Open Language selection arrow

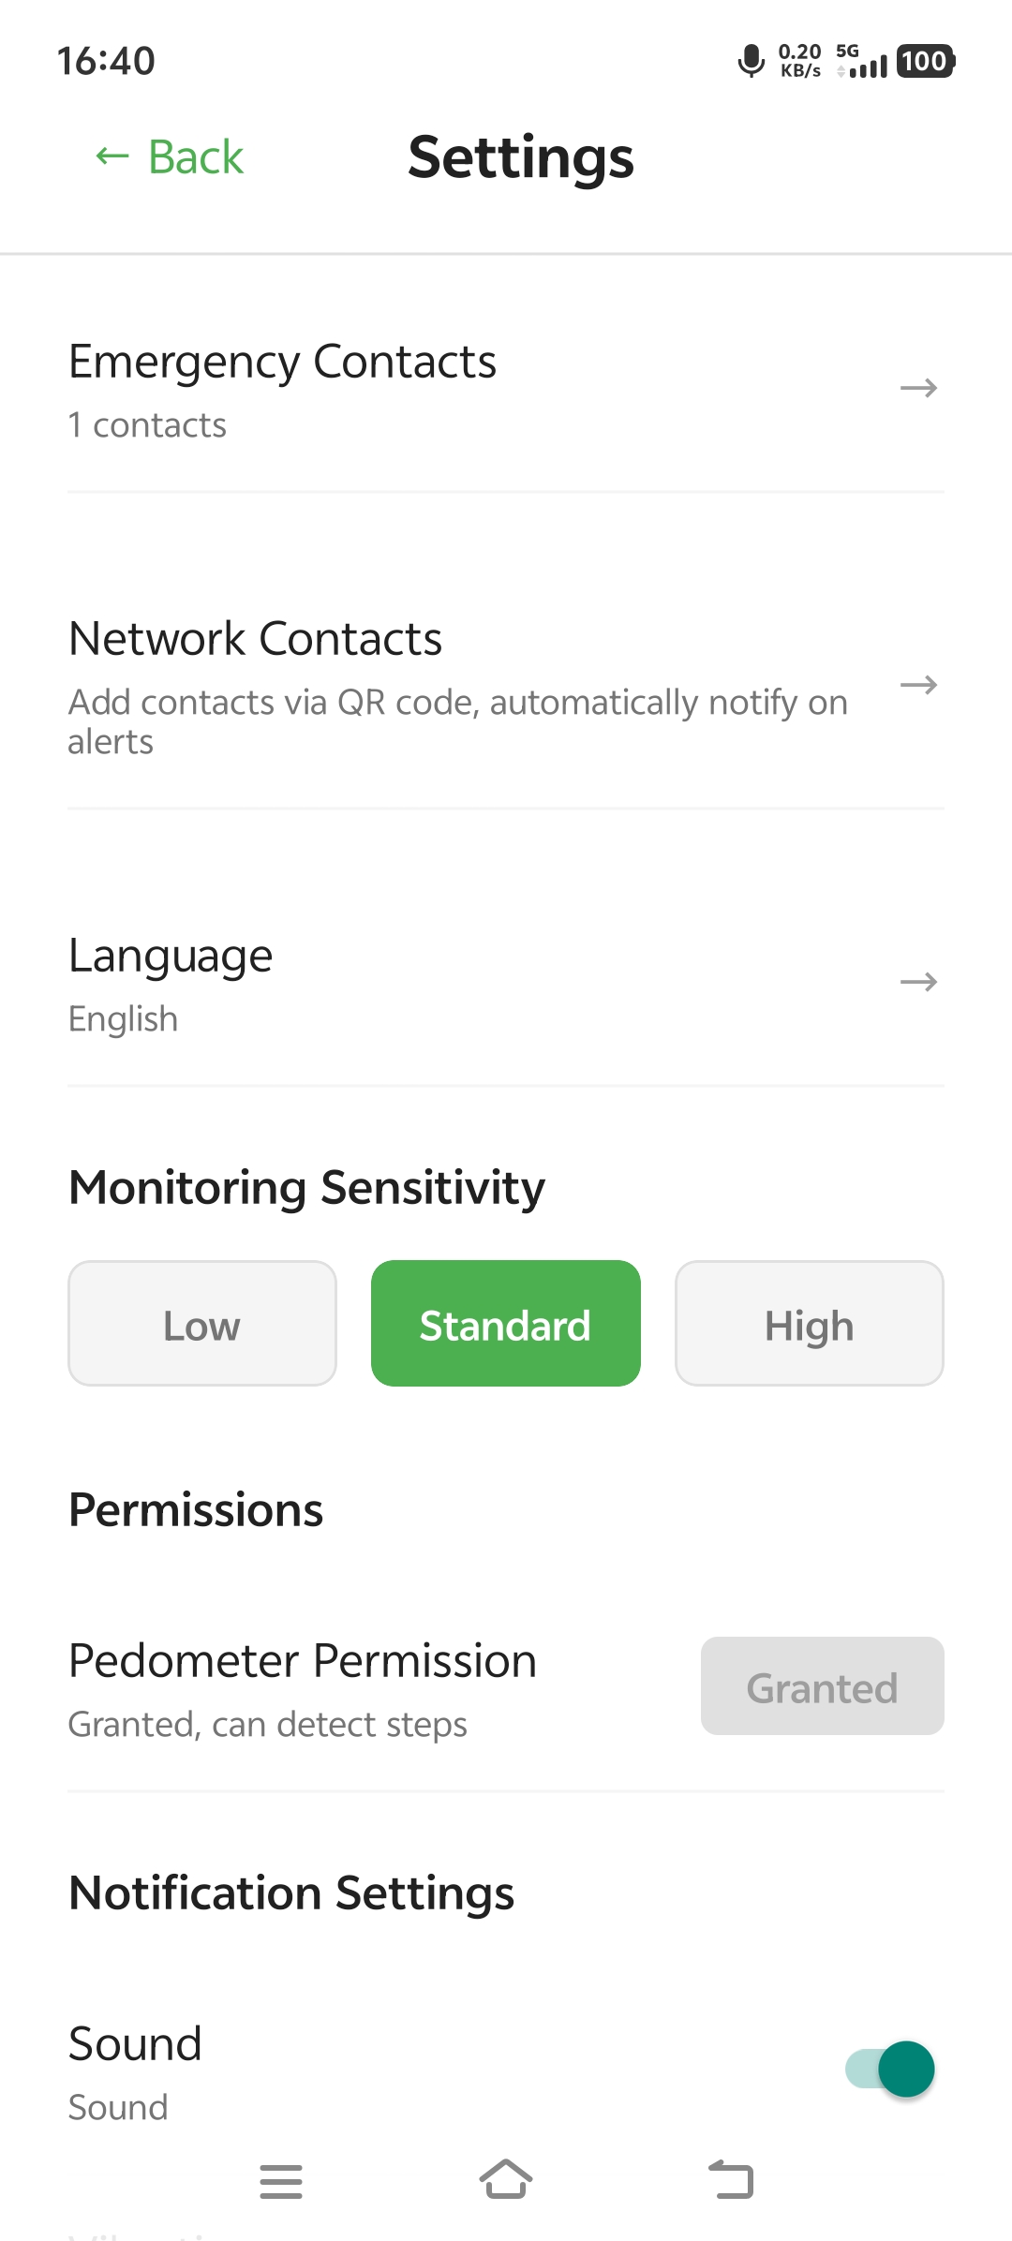pos(918,982)
